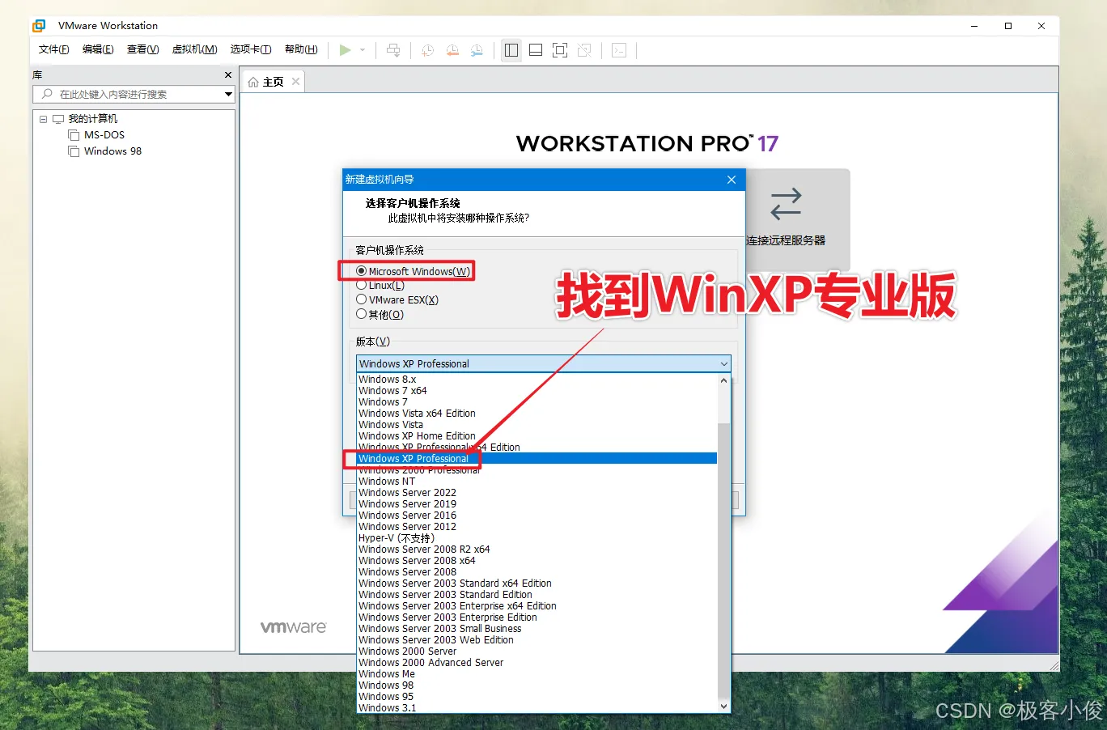Screen dimensions: 1107x730
Task: Choose Windows 7 x64 from the list
Action: (x=537, y=390)
